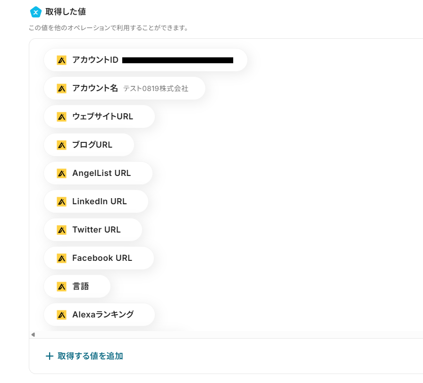Click the yellow icon beside ブログURL

pos(61,145)
